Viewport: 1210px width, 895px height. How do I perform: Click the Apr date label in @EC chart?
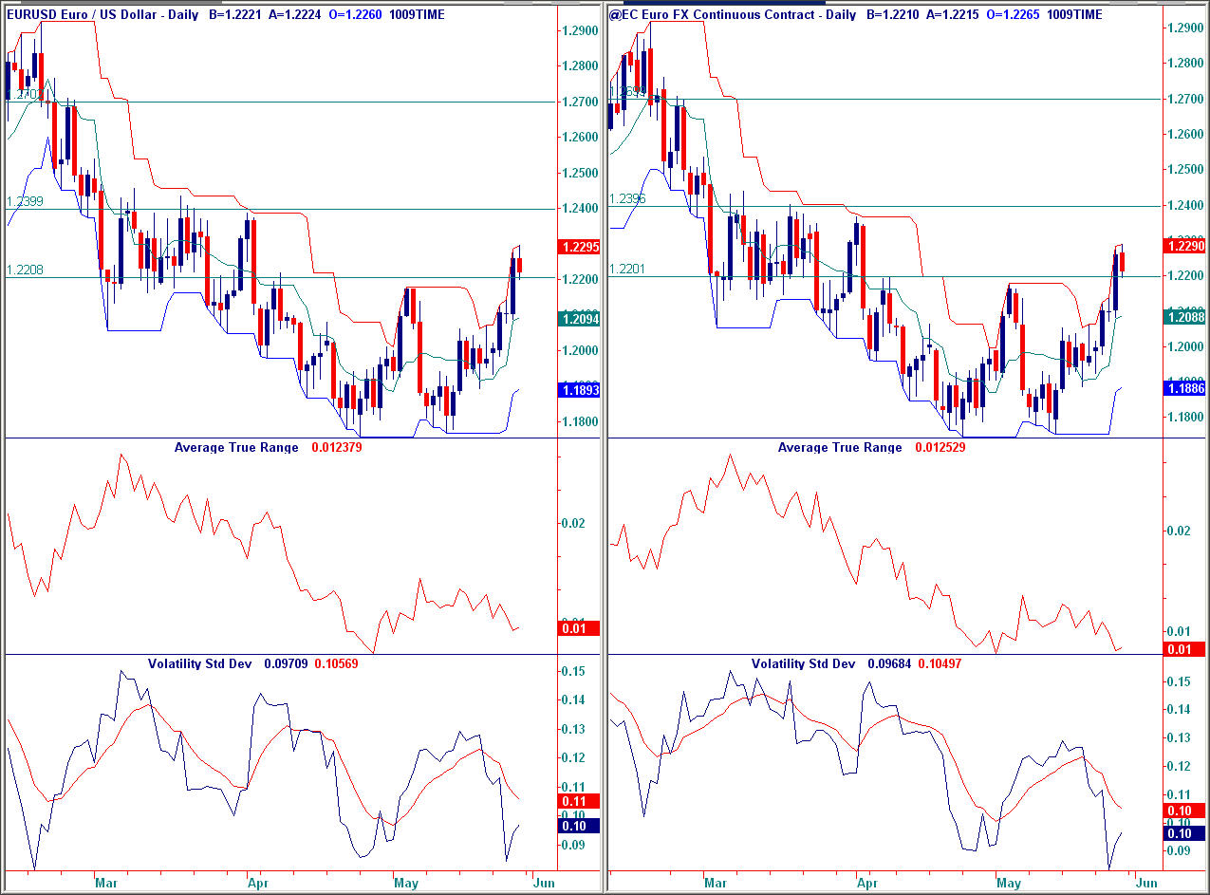pos(866,883)
